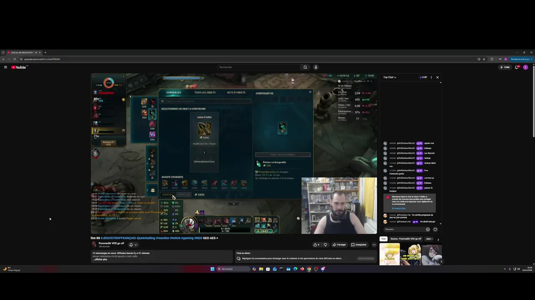Open the weather widget on taskbar
Image resolution: width=535 pixels, height=300 pixels.
pos(11,269)
